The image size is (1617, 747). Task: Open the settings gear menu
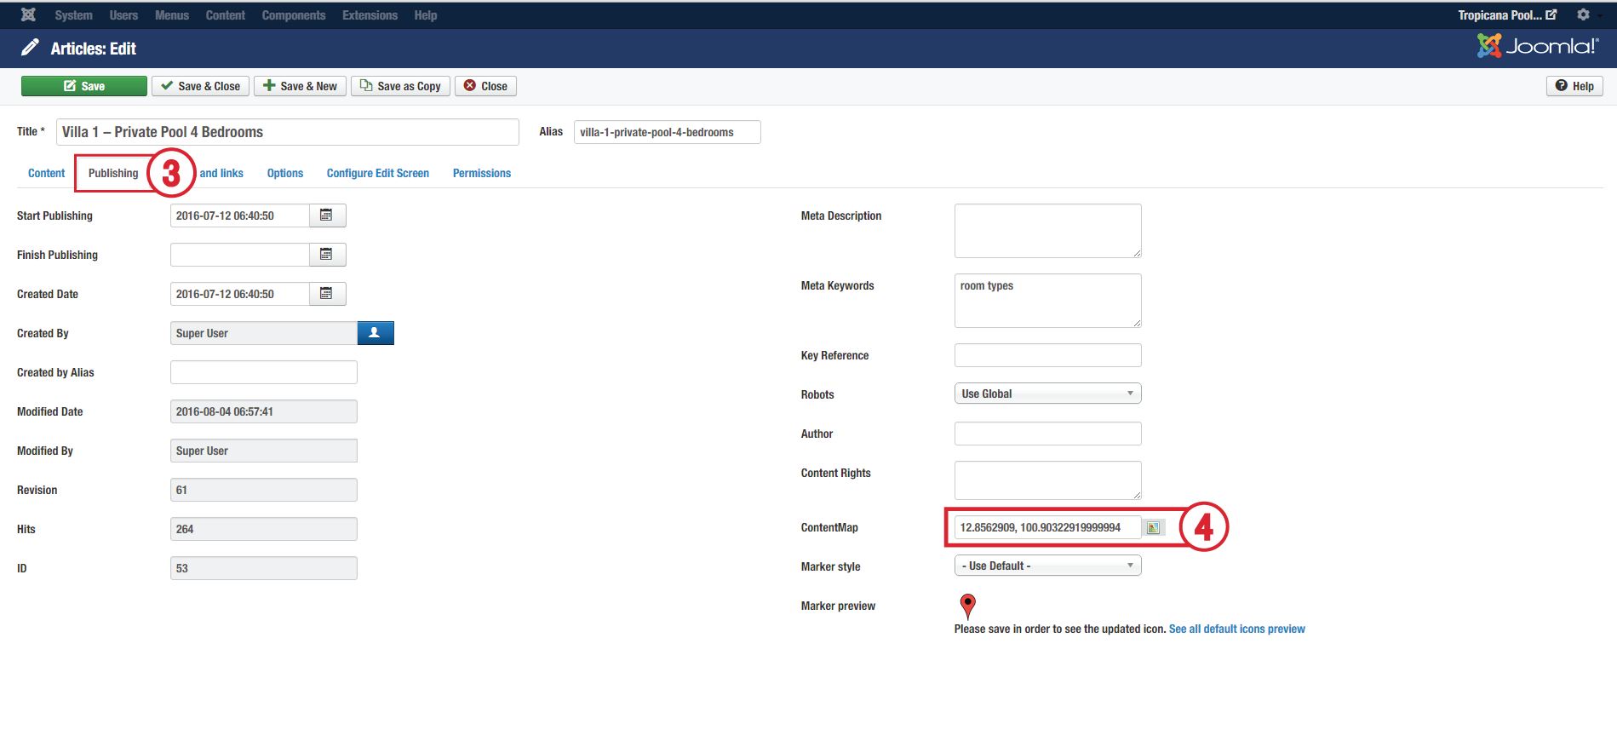pos(1583,14)
